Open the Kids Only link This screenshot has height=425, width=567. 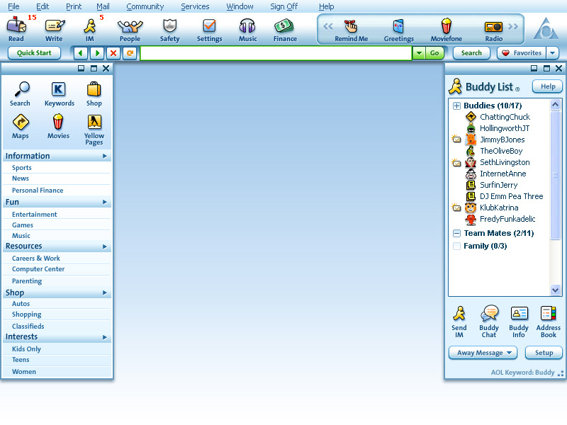26,349
